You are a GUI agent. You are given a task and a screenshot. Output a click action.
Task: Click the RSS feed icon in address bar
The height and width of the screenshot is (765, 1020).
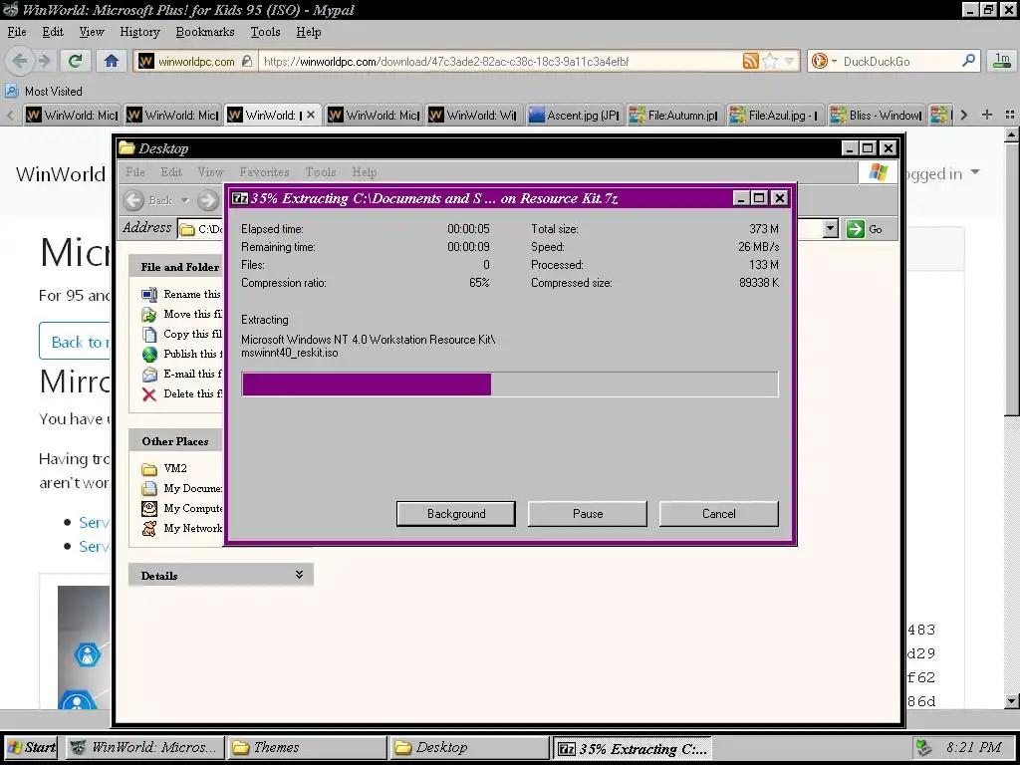[751, 61]
